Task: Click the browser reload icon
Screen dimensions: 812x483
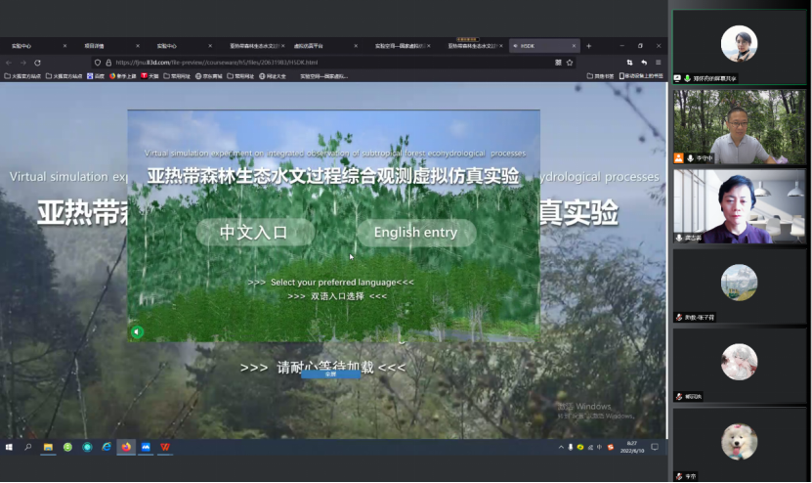Action: coord(37,62)
